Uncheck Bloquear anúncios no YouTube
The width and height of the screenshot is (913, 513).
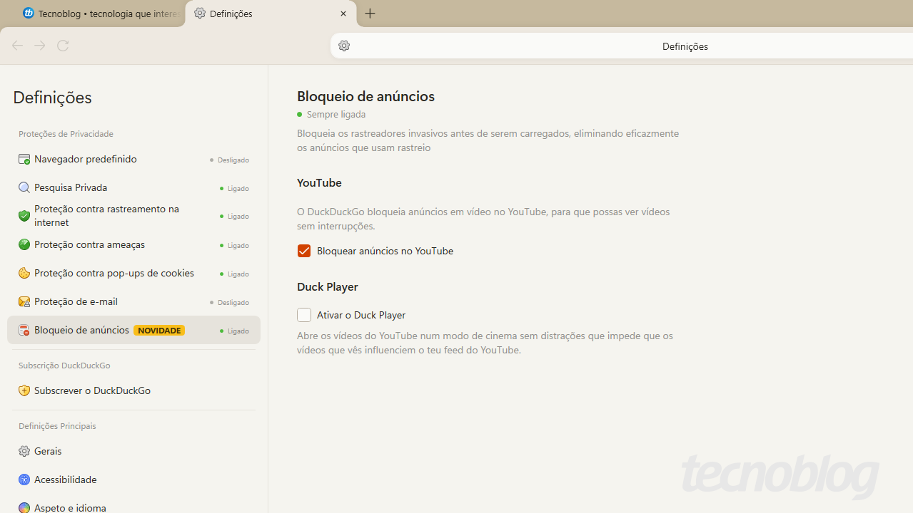[304, 251]
